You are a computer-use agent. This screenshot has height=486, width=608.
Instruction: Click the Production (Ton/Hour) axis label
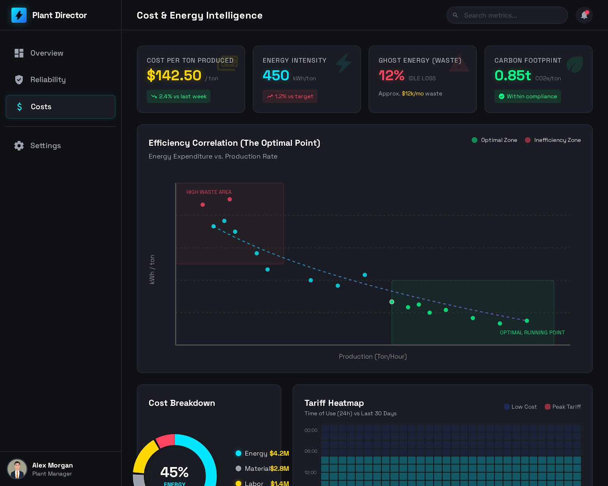click(373, 357)
